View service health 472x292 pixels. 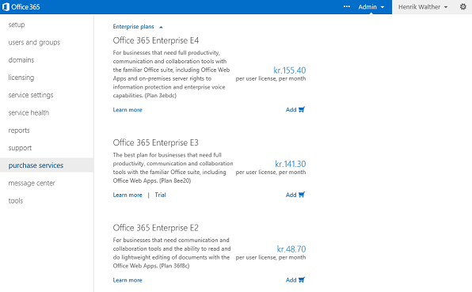click(29, 113)
